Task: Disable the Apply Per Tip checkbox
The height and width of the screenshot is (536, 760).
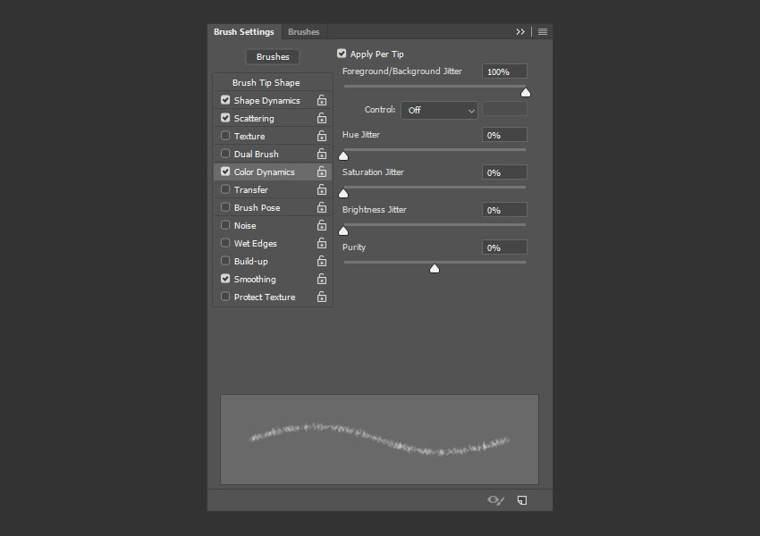Action: (342, 54)
